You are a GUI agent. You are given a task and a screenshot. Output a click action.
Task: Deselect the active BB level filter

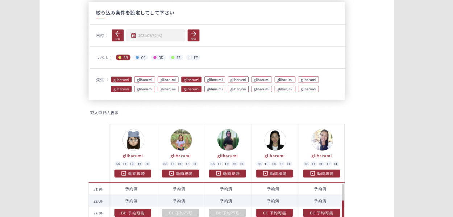tap(123, 57)
